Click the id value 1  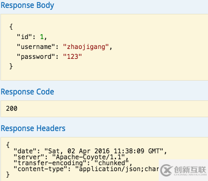[42, 37]
